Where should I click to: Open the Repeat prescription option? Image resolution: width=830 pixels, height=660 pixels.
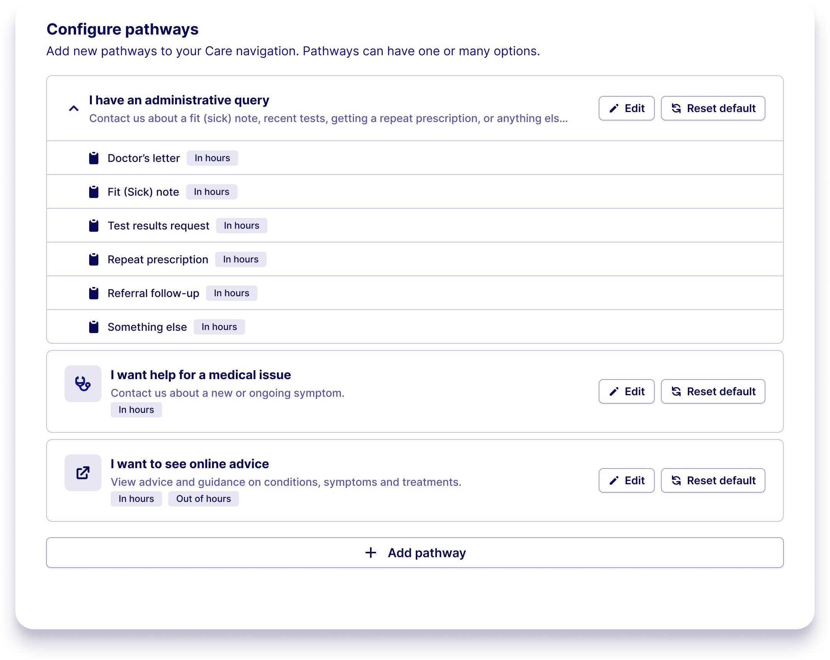click(x=158, y=259)
